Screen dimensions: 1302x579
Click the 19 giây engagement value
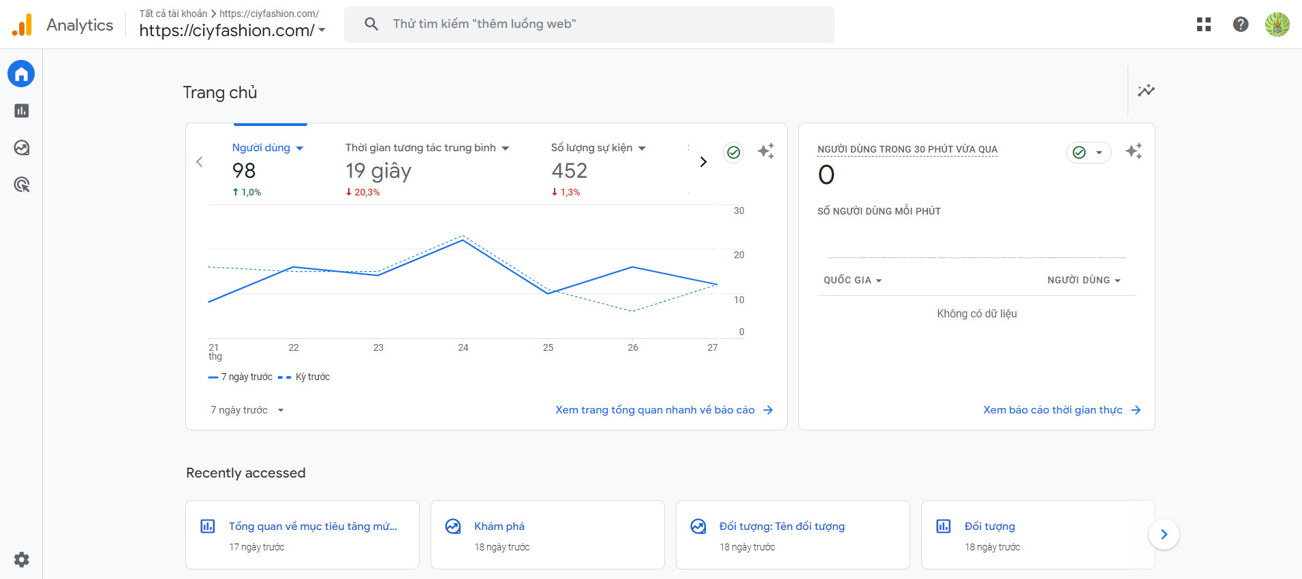point(378,171)
